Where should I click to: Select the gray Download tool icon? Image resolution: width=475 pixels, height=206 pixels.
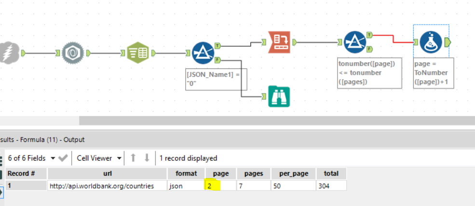[73, 53]
